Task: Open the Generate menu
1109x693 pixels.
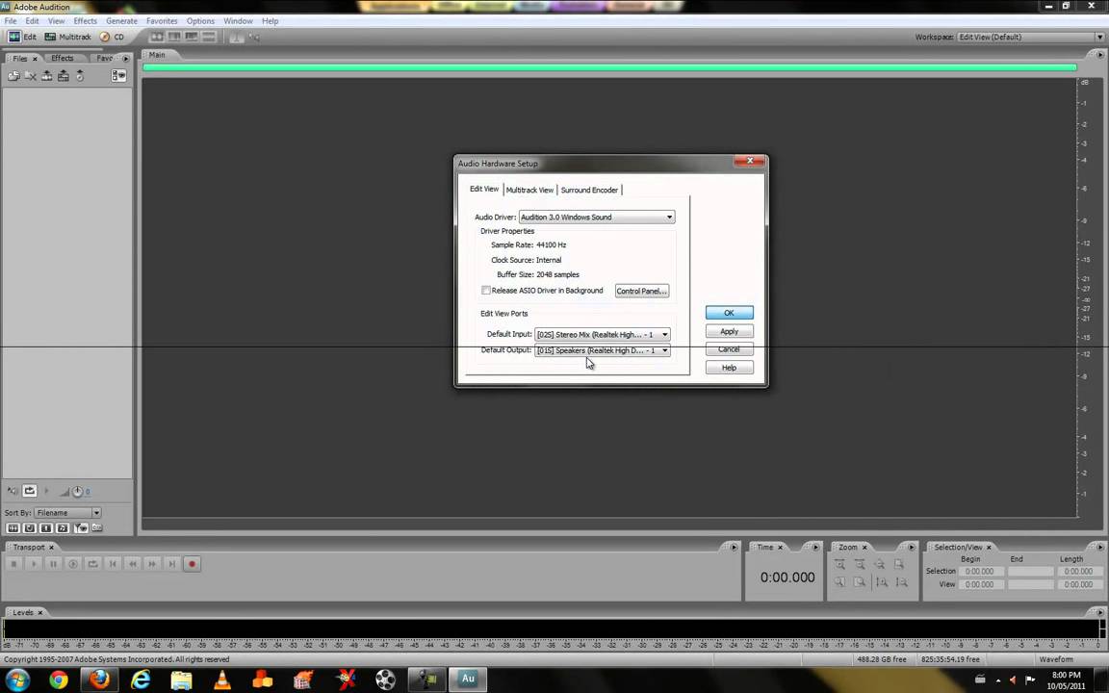Action: pyautogui.click(x=121, y=21)
